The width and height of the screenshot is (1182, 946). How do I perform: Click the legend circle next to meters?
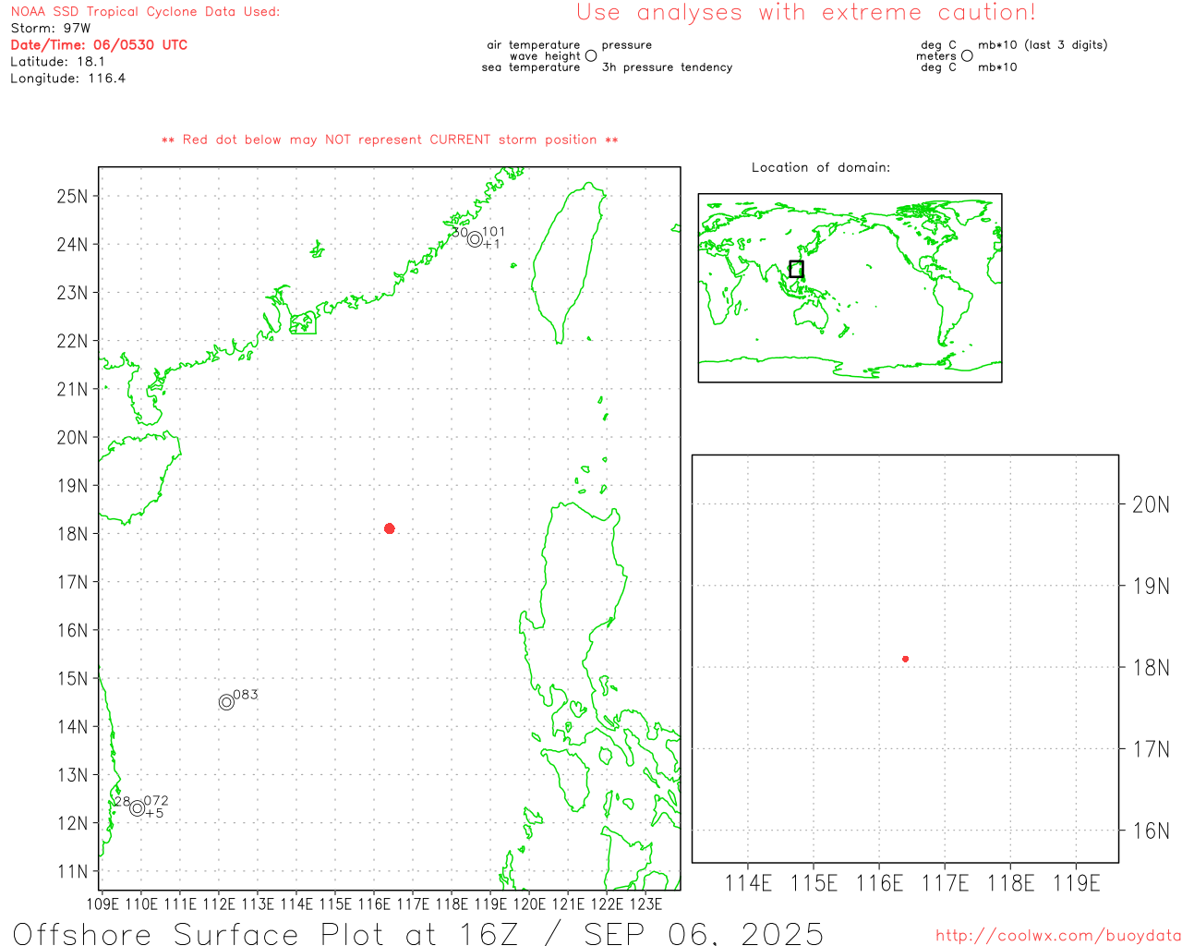tap(967, 55)
